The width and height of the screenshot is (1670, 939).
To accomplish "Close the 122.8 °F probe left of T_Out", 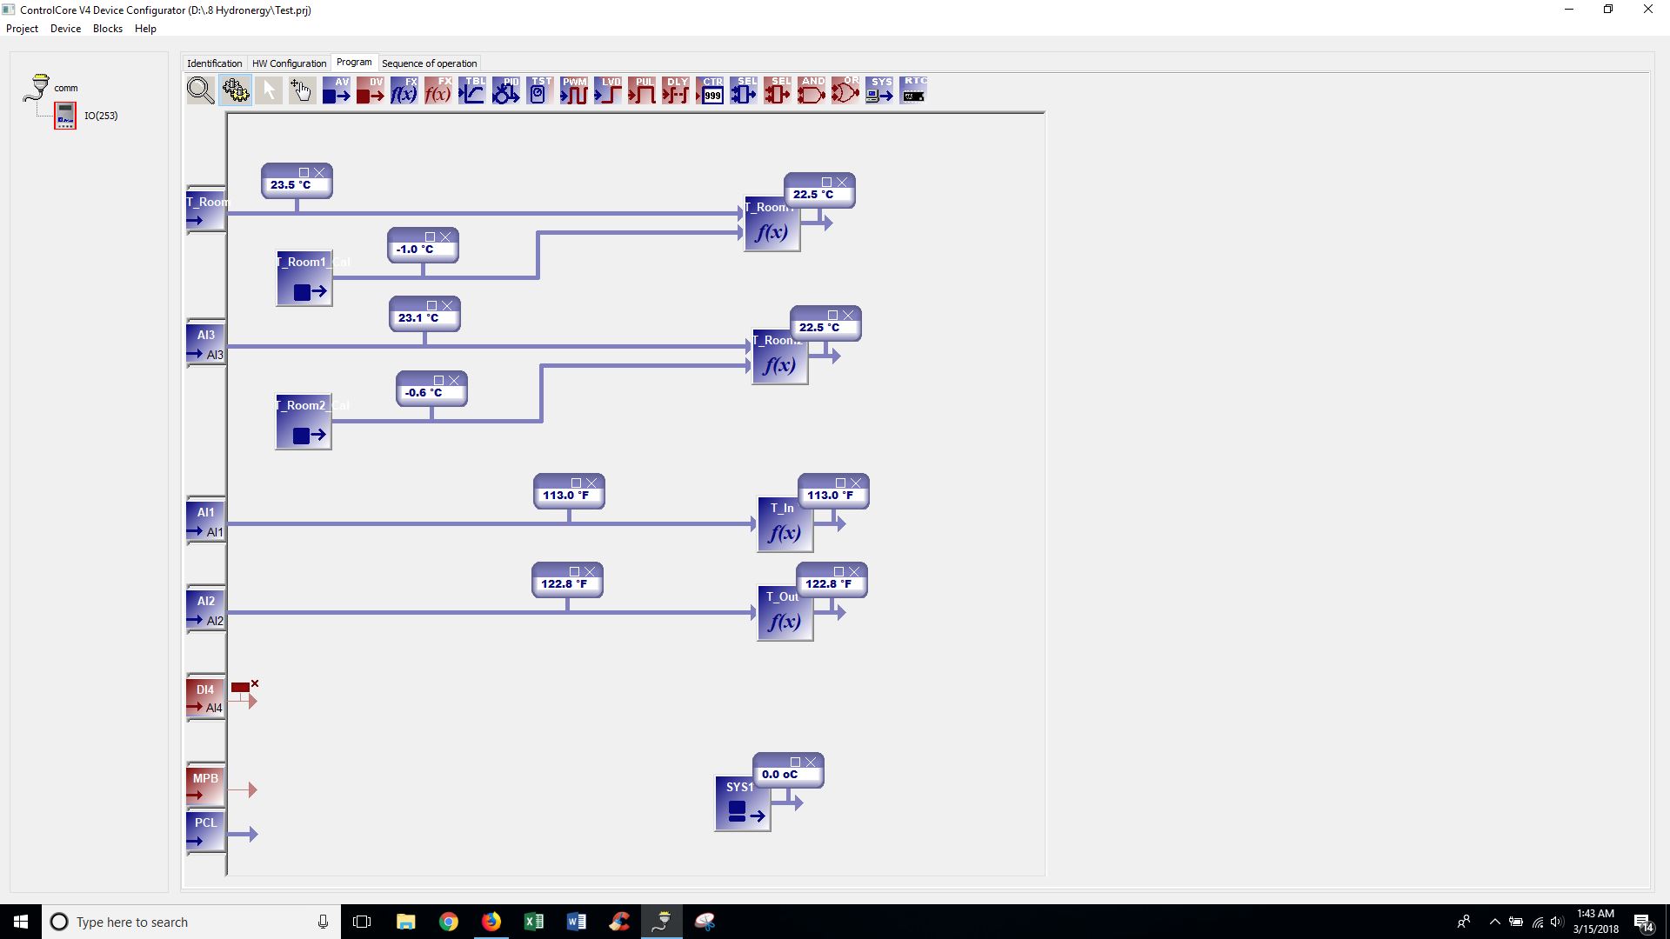I will [590, 572].
